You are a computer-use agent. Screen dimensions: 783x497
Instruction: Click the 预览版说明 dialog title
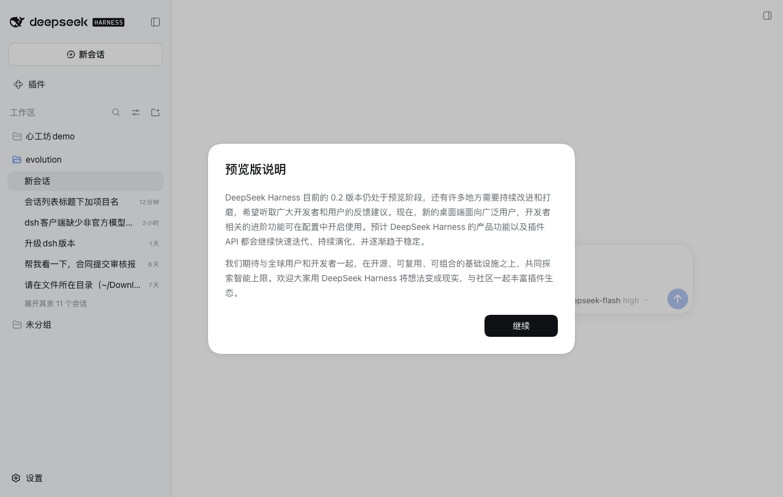255,169
